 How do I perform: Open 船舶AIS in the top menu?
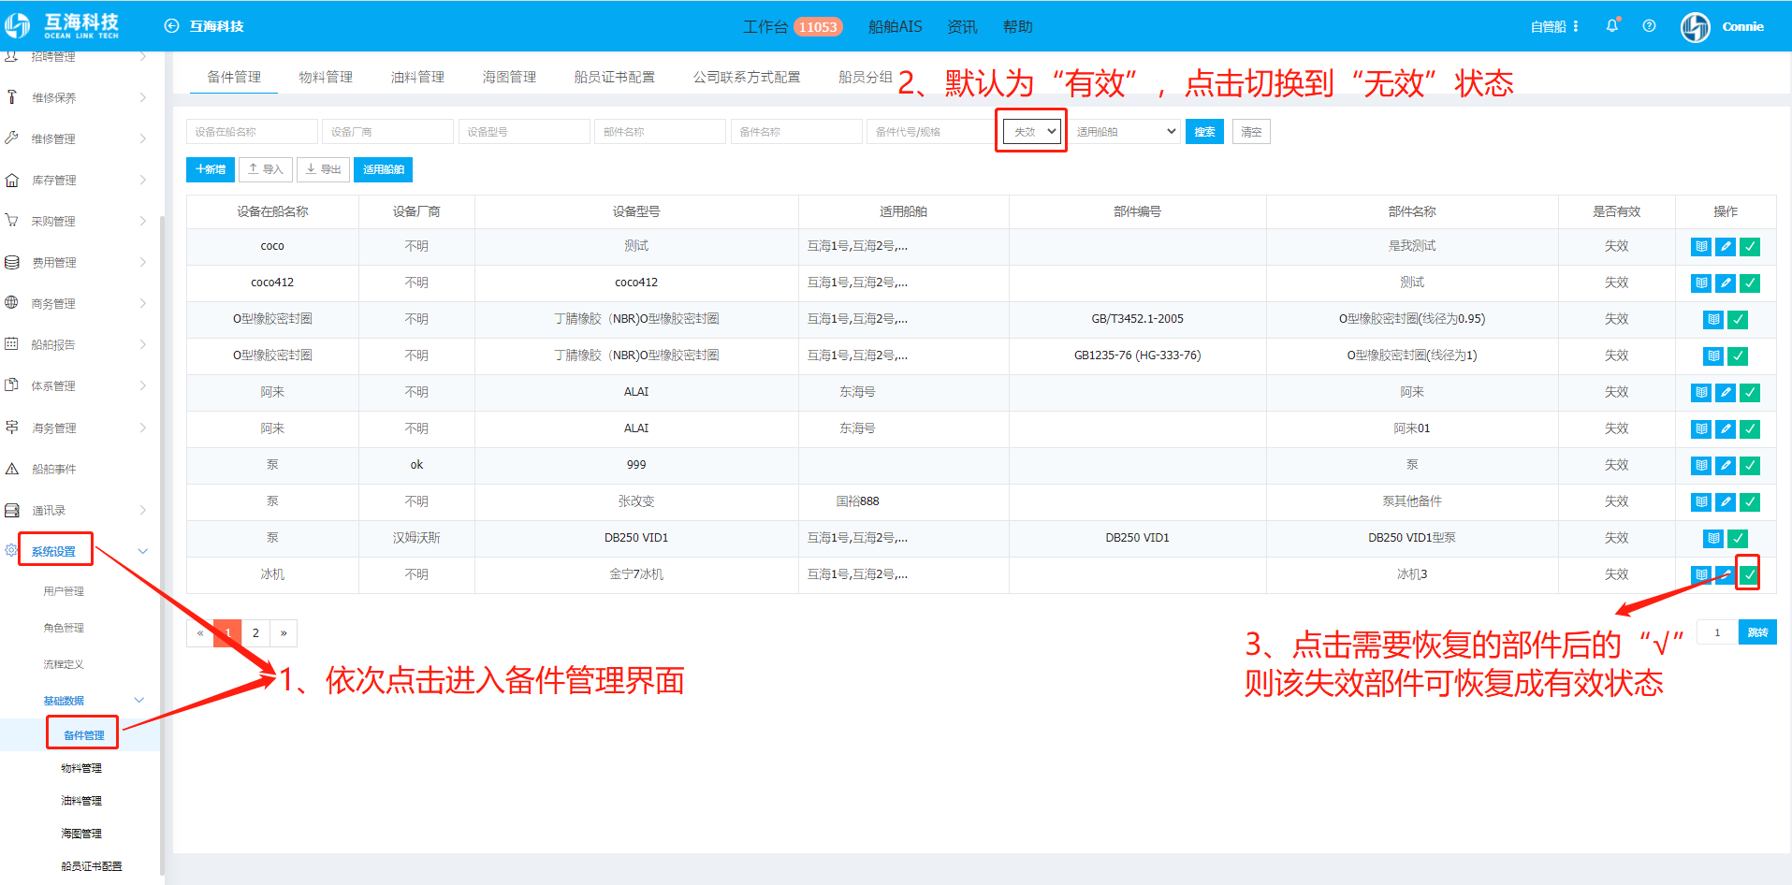click(x=895, y=27)
